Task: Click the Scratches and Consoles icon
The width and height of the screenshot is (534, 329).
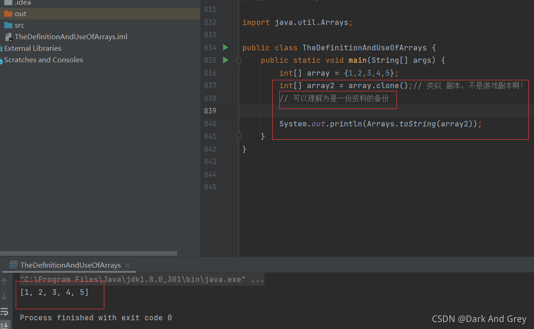Action: (x=1, y=61)
